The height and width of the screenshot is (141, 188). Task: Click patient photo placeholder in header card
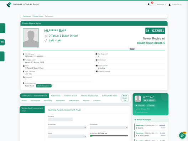pos(31,38)
